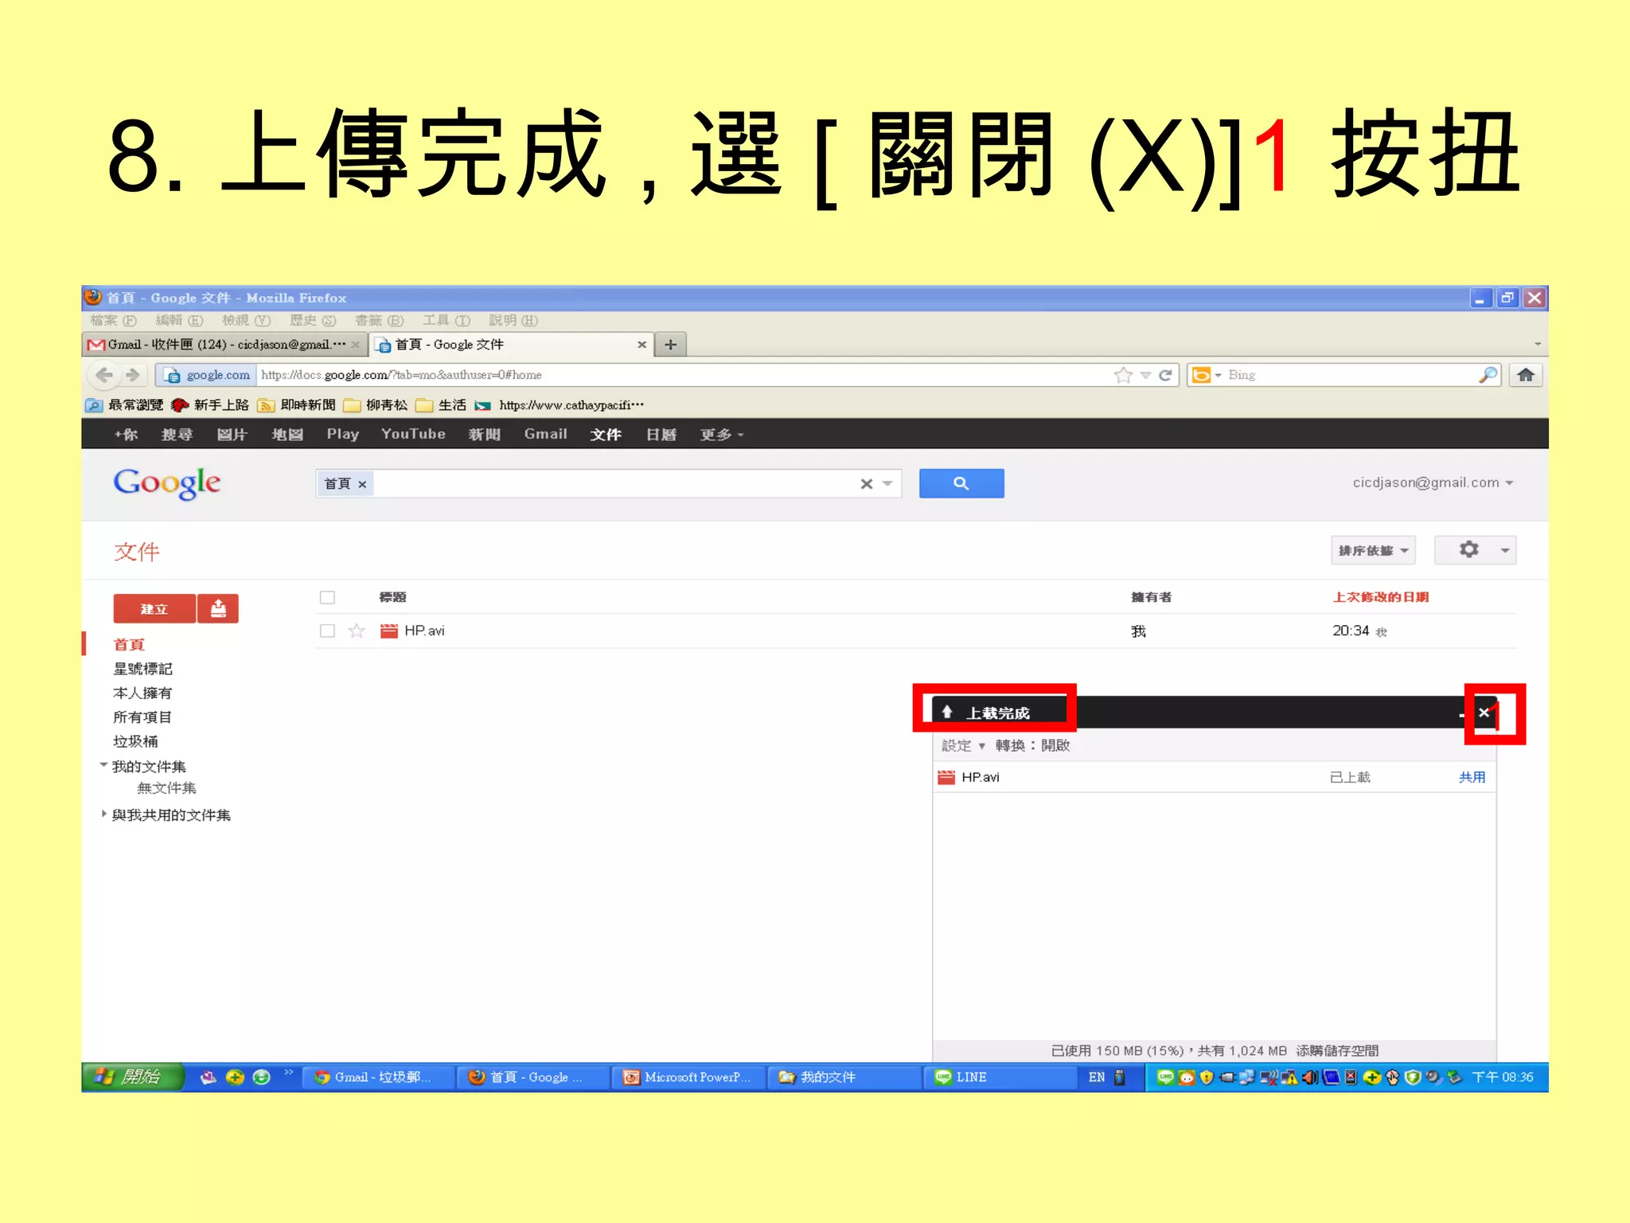The height and width of the screenshot is (1223, 1630).
Task: Click the EN language indicator in taskbar
Action: point(1096,1077)
